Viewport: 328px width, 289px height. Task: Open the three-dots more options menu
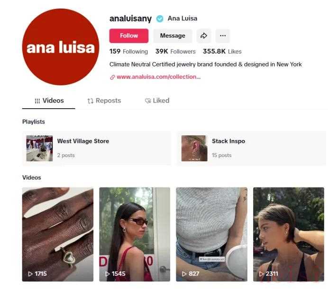[x=223, y=36]
